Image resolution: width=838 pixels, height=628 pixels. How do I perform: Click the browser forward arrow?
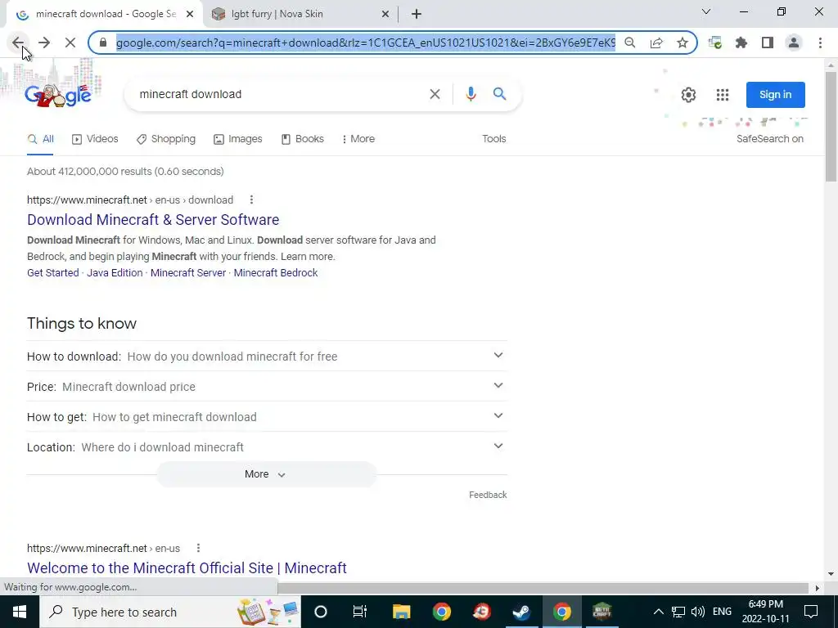coord(44,43)
